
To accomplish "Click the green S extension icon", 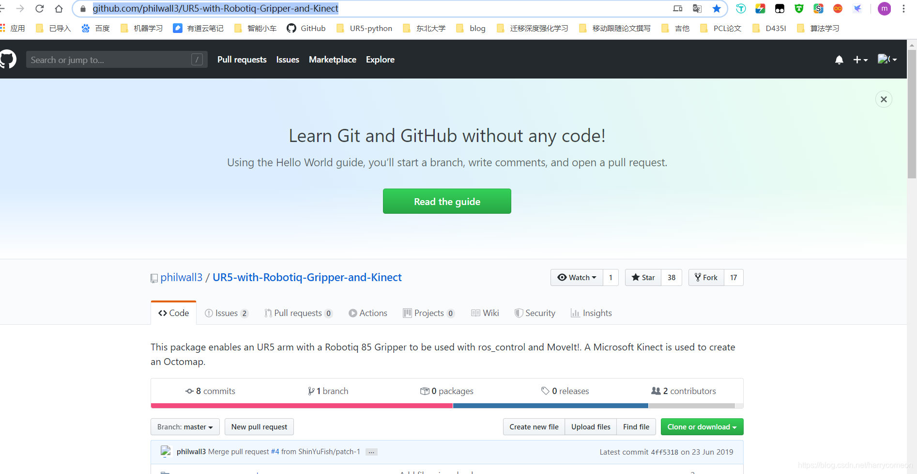I will point(818,9).
